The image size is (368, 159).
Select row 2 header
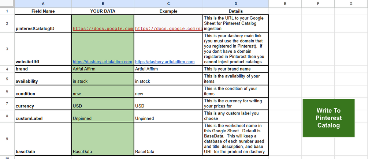point(7,23)
